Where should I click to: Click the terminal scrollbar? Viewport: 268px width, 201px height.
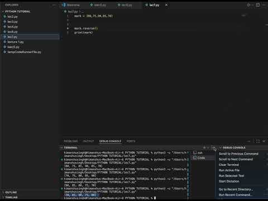[x=188, y=175]
